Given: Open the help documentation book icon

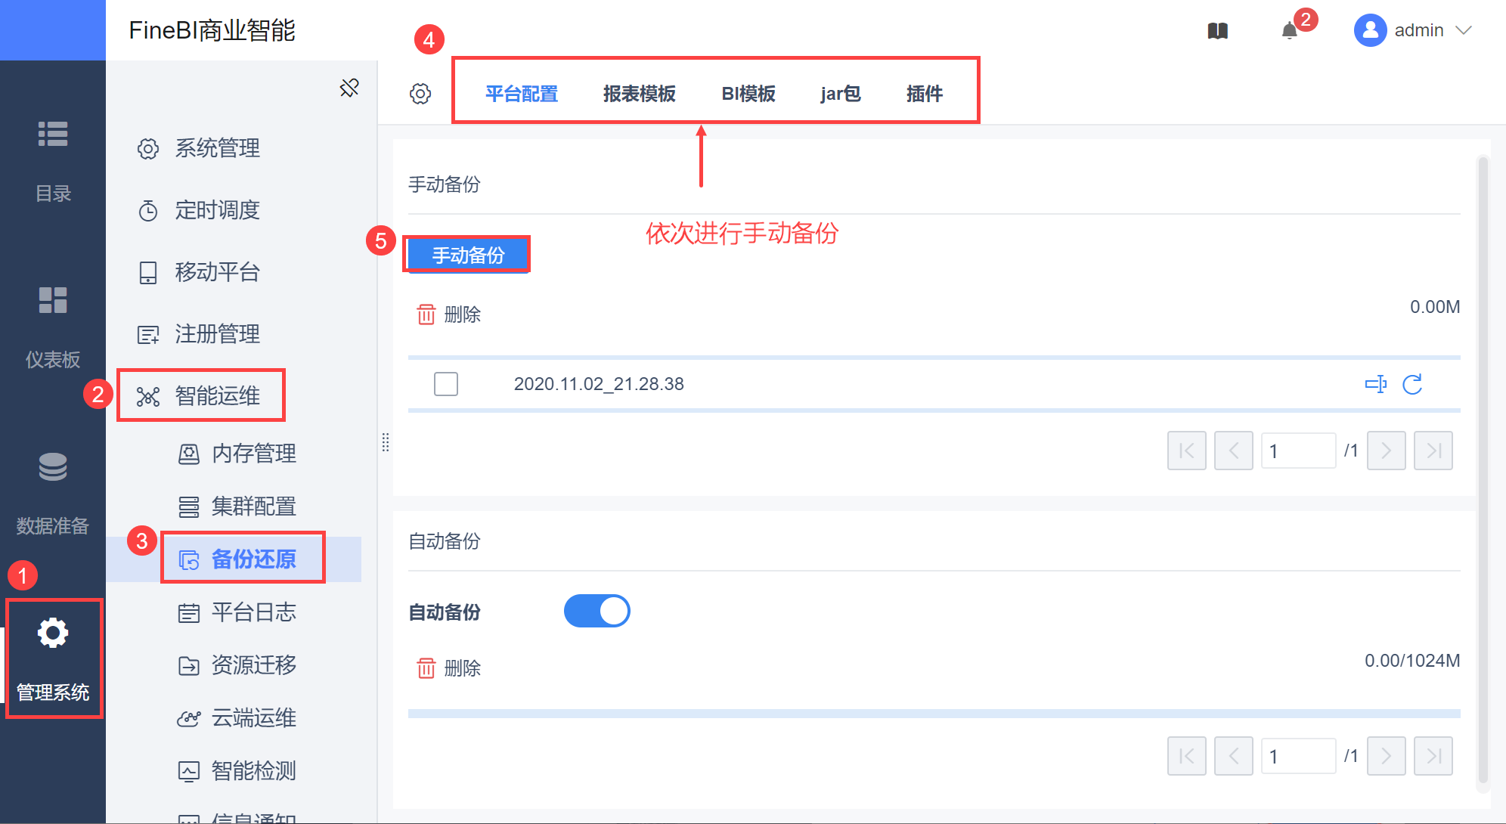Looking at the screenshot, I should point(1217,31).
